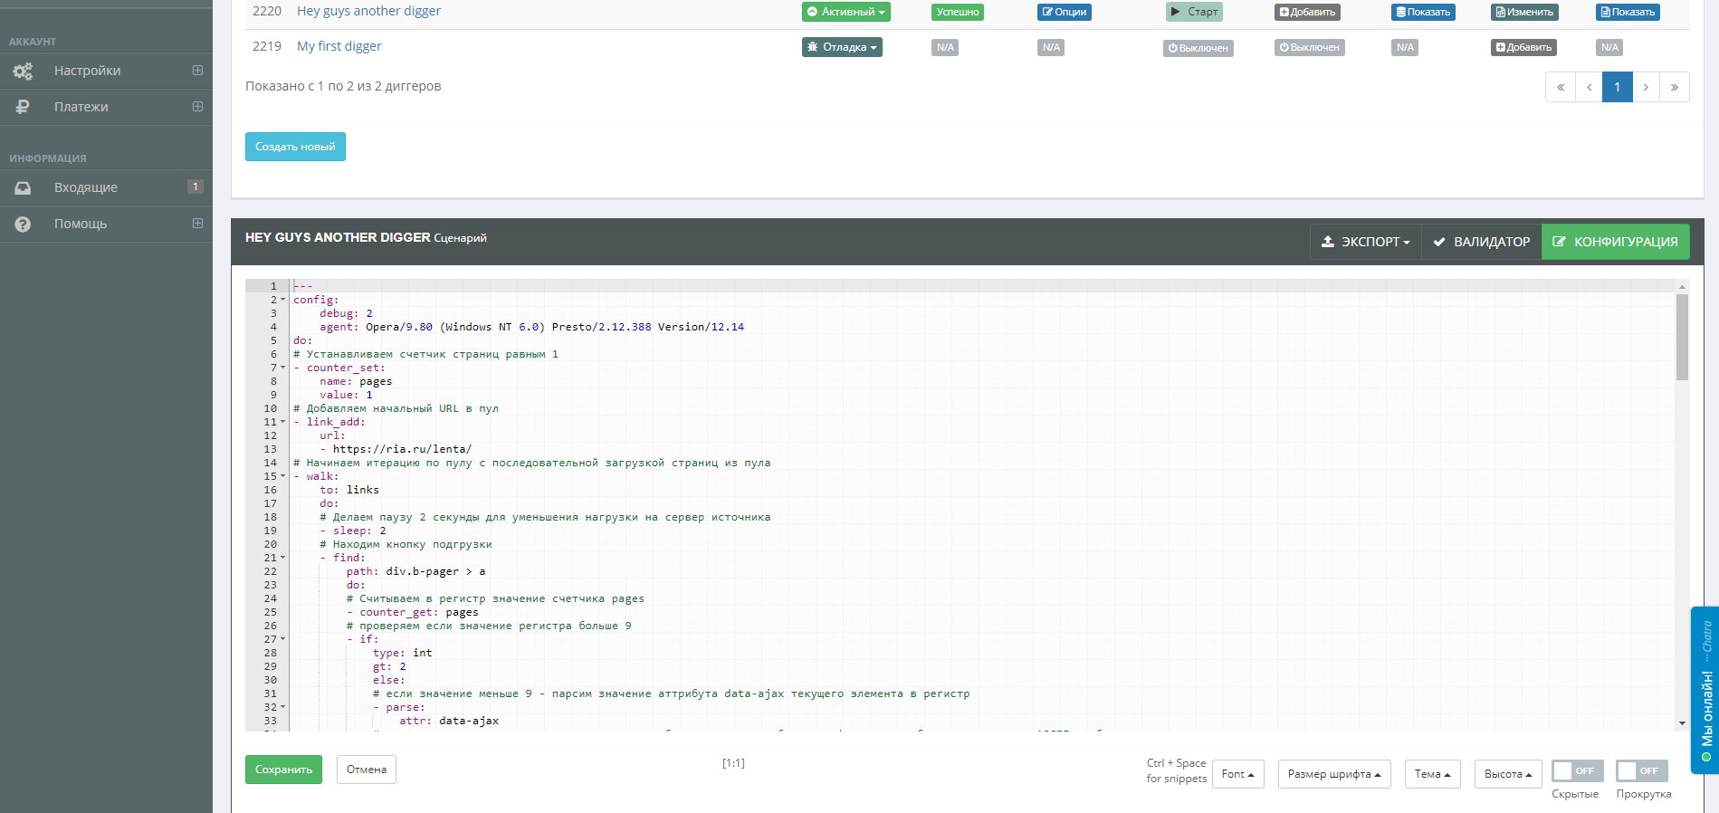The height and width of the screenshot is (813, 1719).
Task: Collapse the counter_set block at line 7
Action: [282, 368]
